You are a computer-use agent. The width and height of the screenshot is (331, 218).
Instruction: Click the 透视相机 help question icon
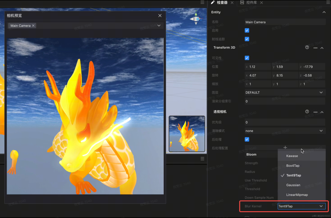click(x=307, y=112)
